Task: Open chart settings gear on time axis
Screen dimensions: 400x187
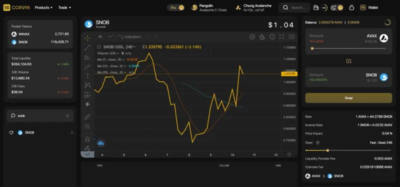Action: pyautogui.click(x=289, y=154)
